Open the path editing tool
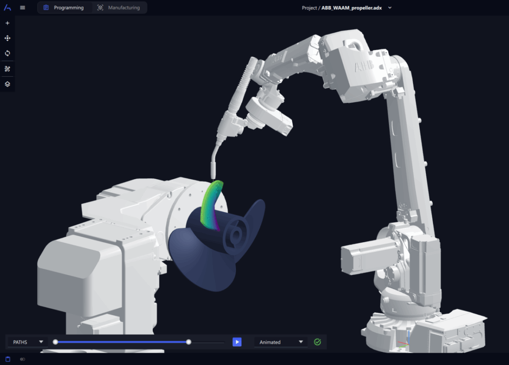The height and width of the screenshot is (365, 509). click(x=7, y=69)
